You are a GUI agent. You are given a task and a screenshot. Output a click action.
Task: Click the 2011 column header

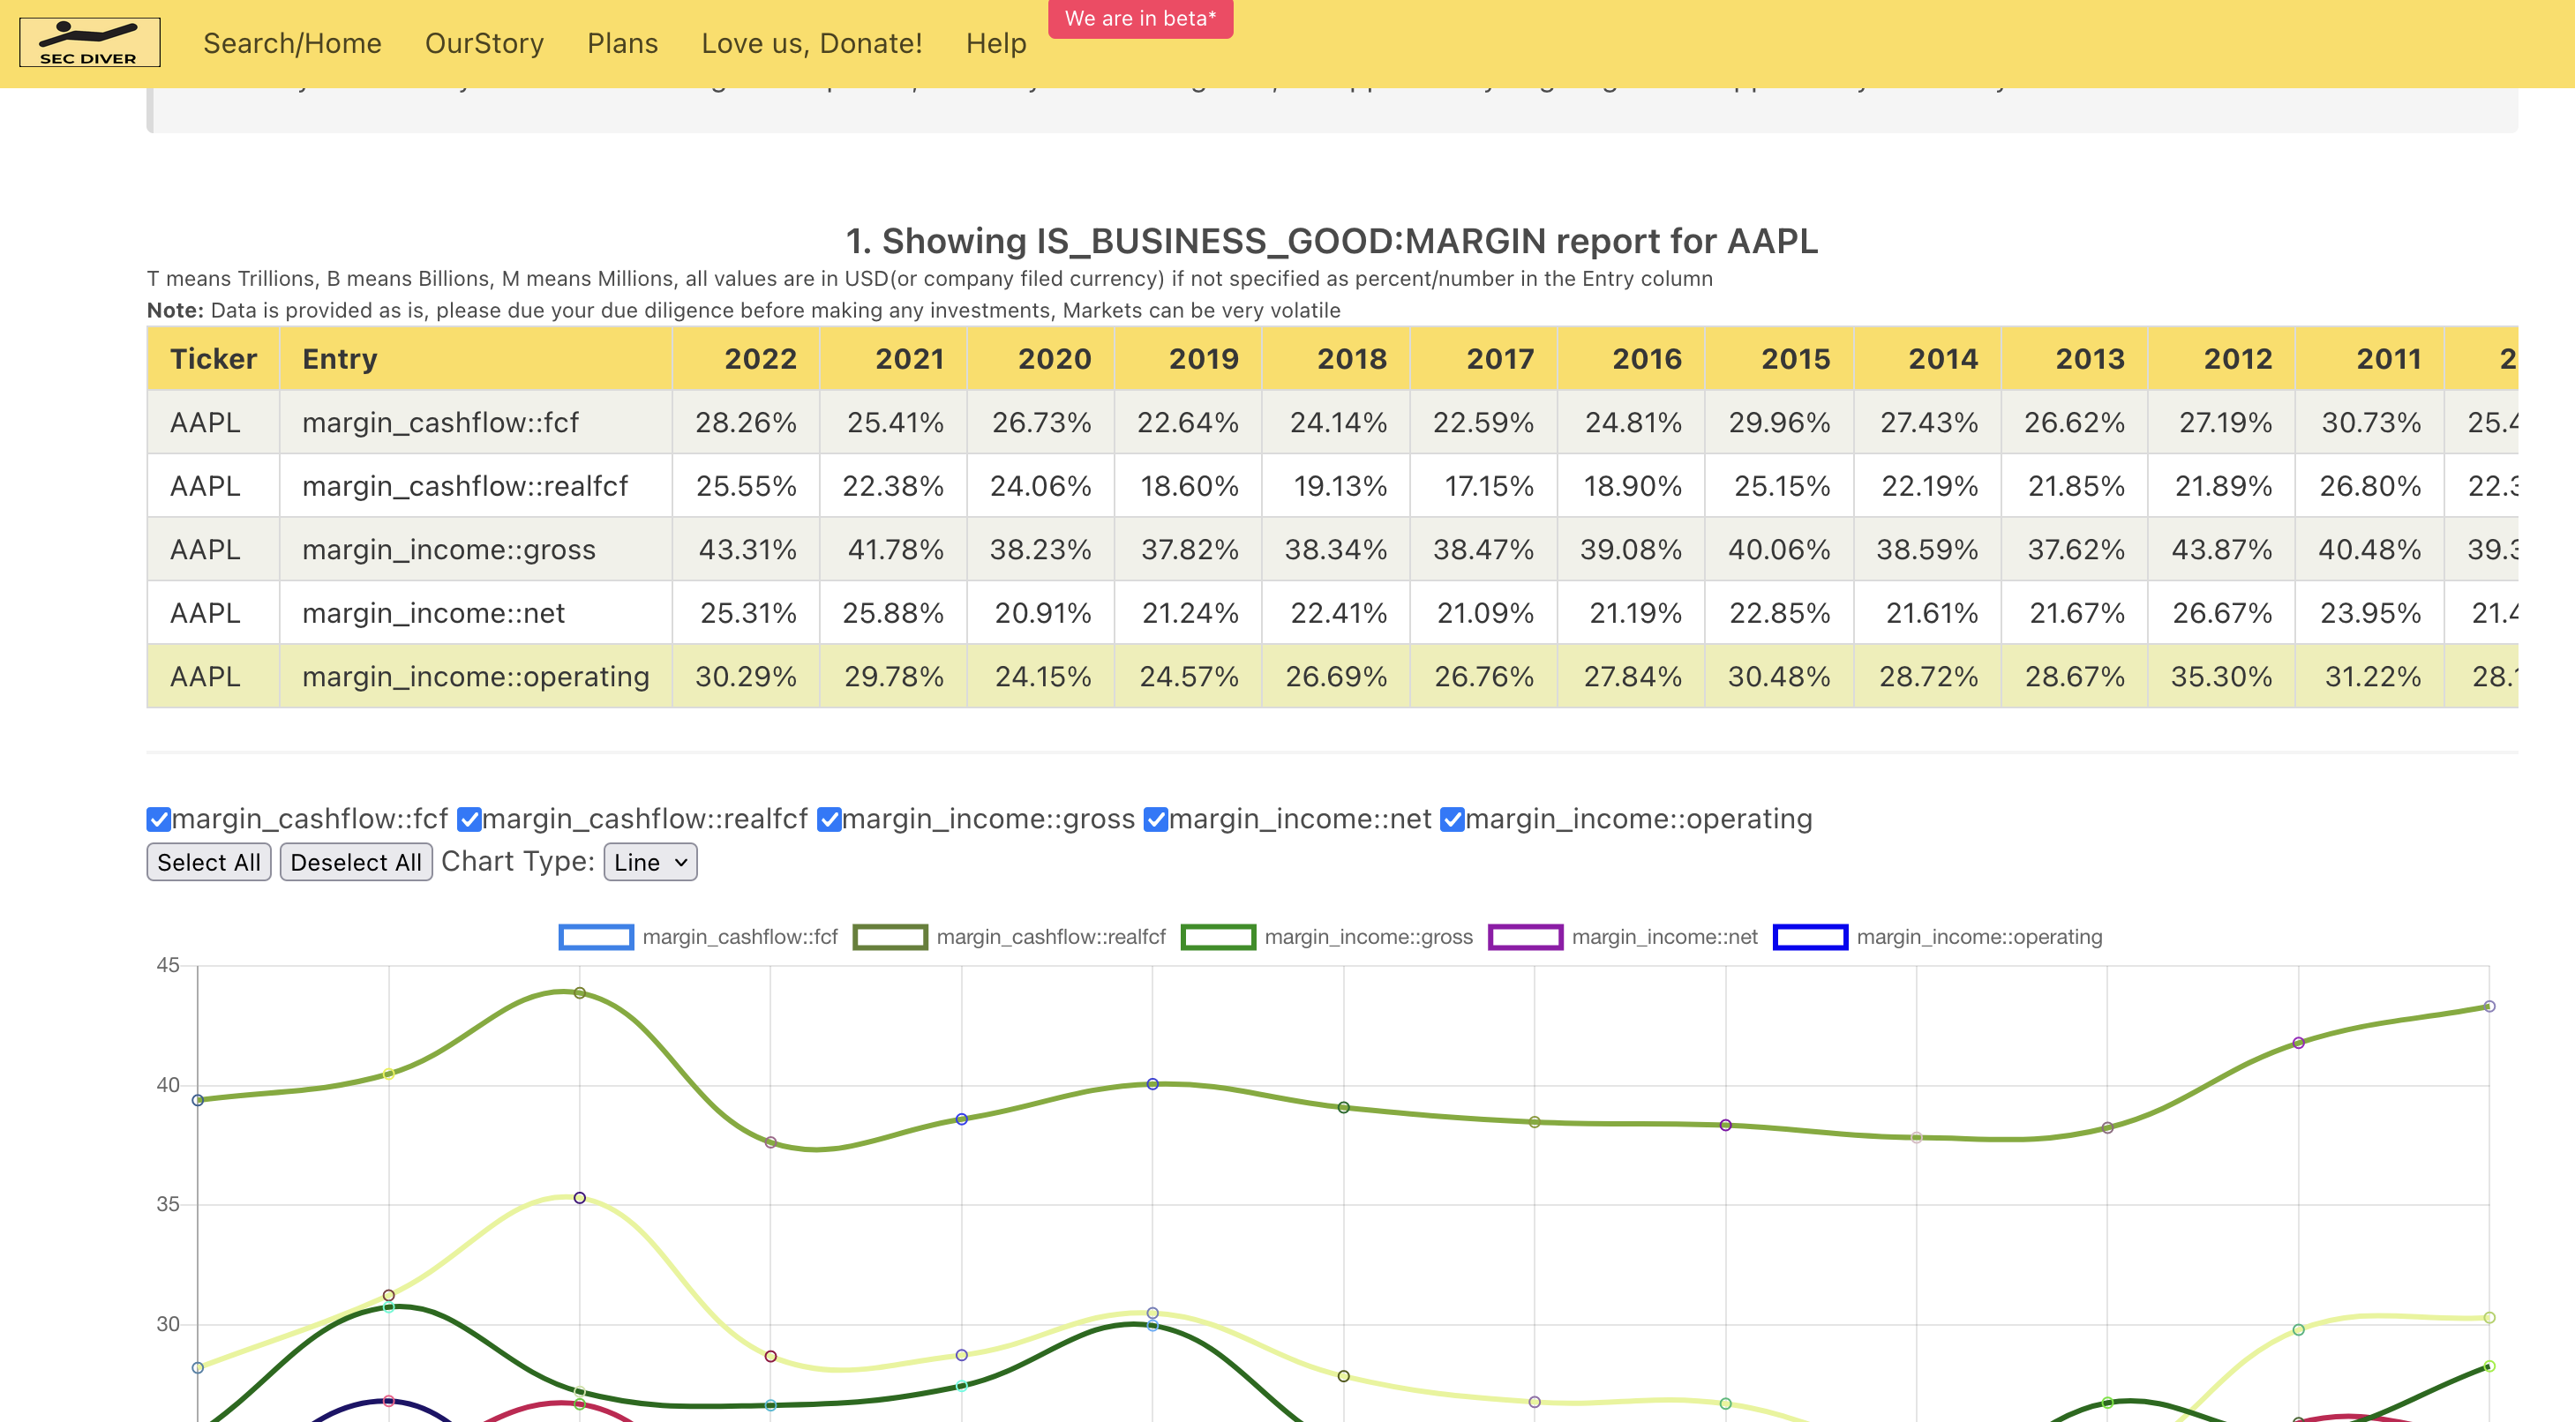(x=2370, y=359)
